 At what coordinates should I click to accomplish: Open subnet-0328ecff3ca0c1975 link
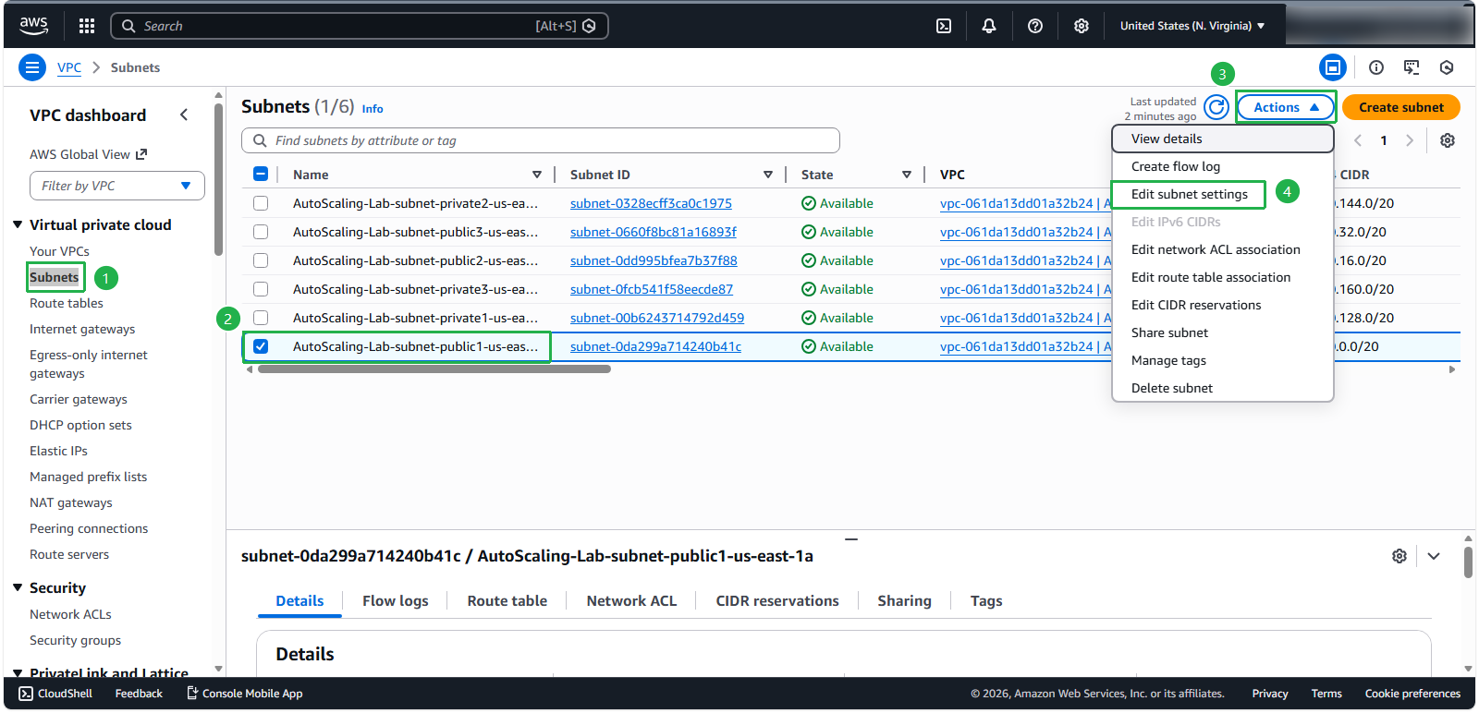pyautogui.click(x=651, y=203)
